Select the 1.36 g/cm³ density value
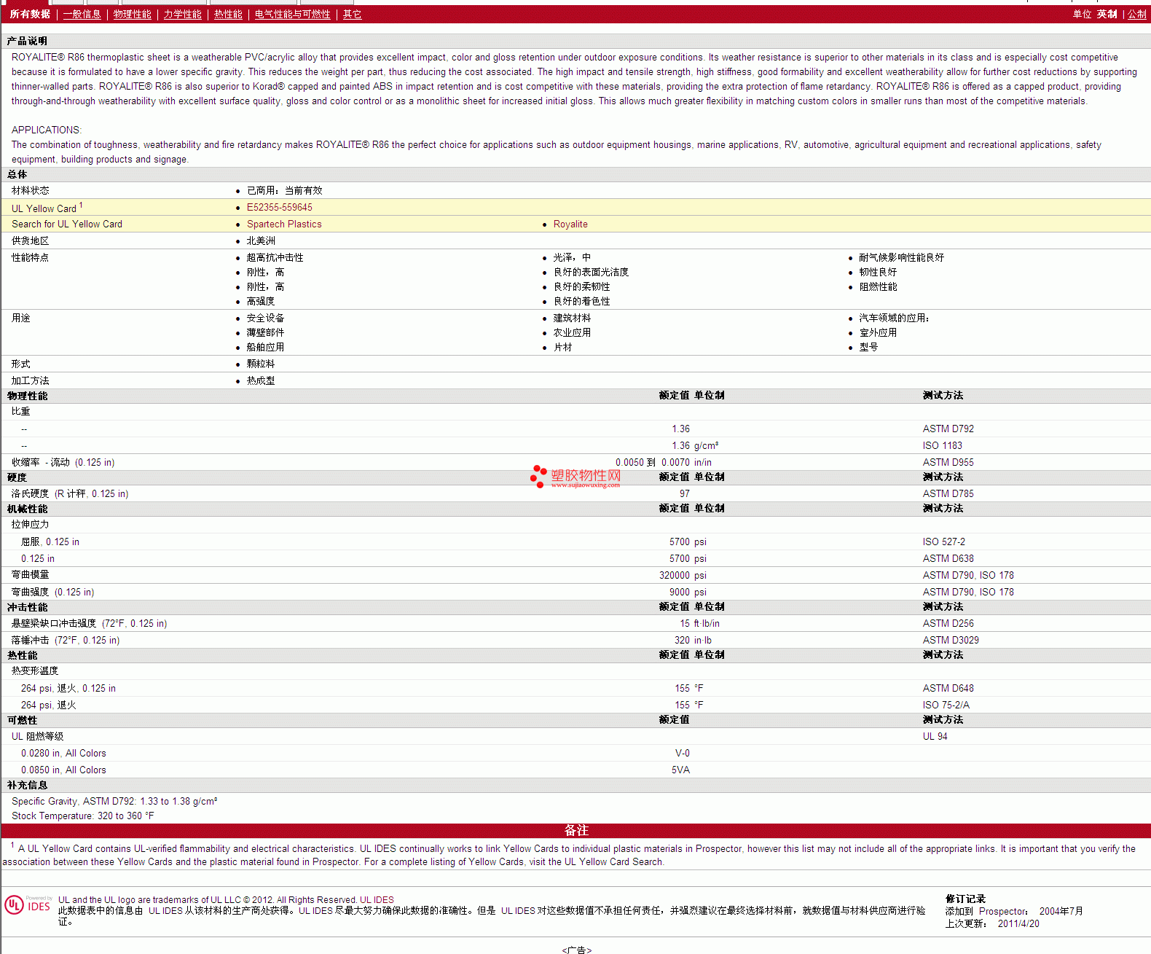1151x954 pixels. (x=695, y=446)
